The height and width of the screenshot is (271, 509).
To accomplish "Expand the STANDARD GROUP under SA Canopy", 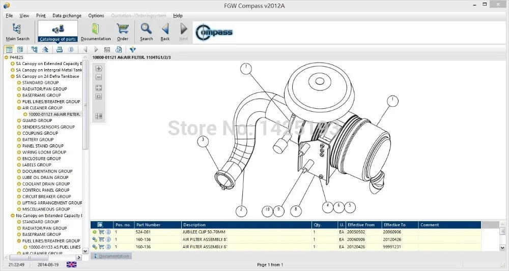I will (19, 83).
